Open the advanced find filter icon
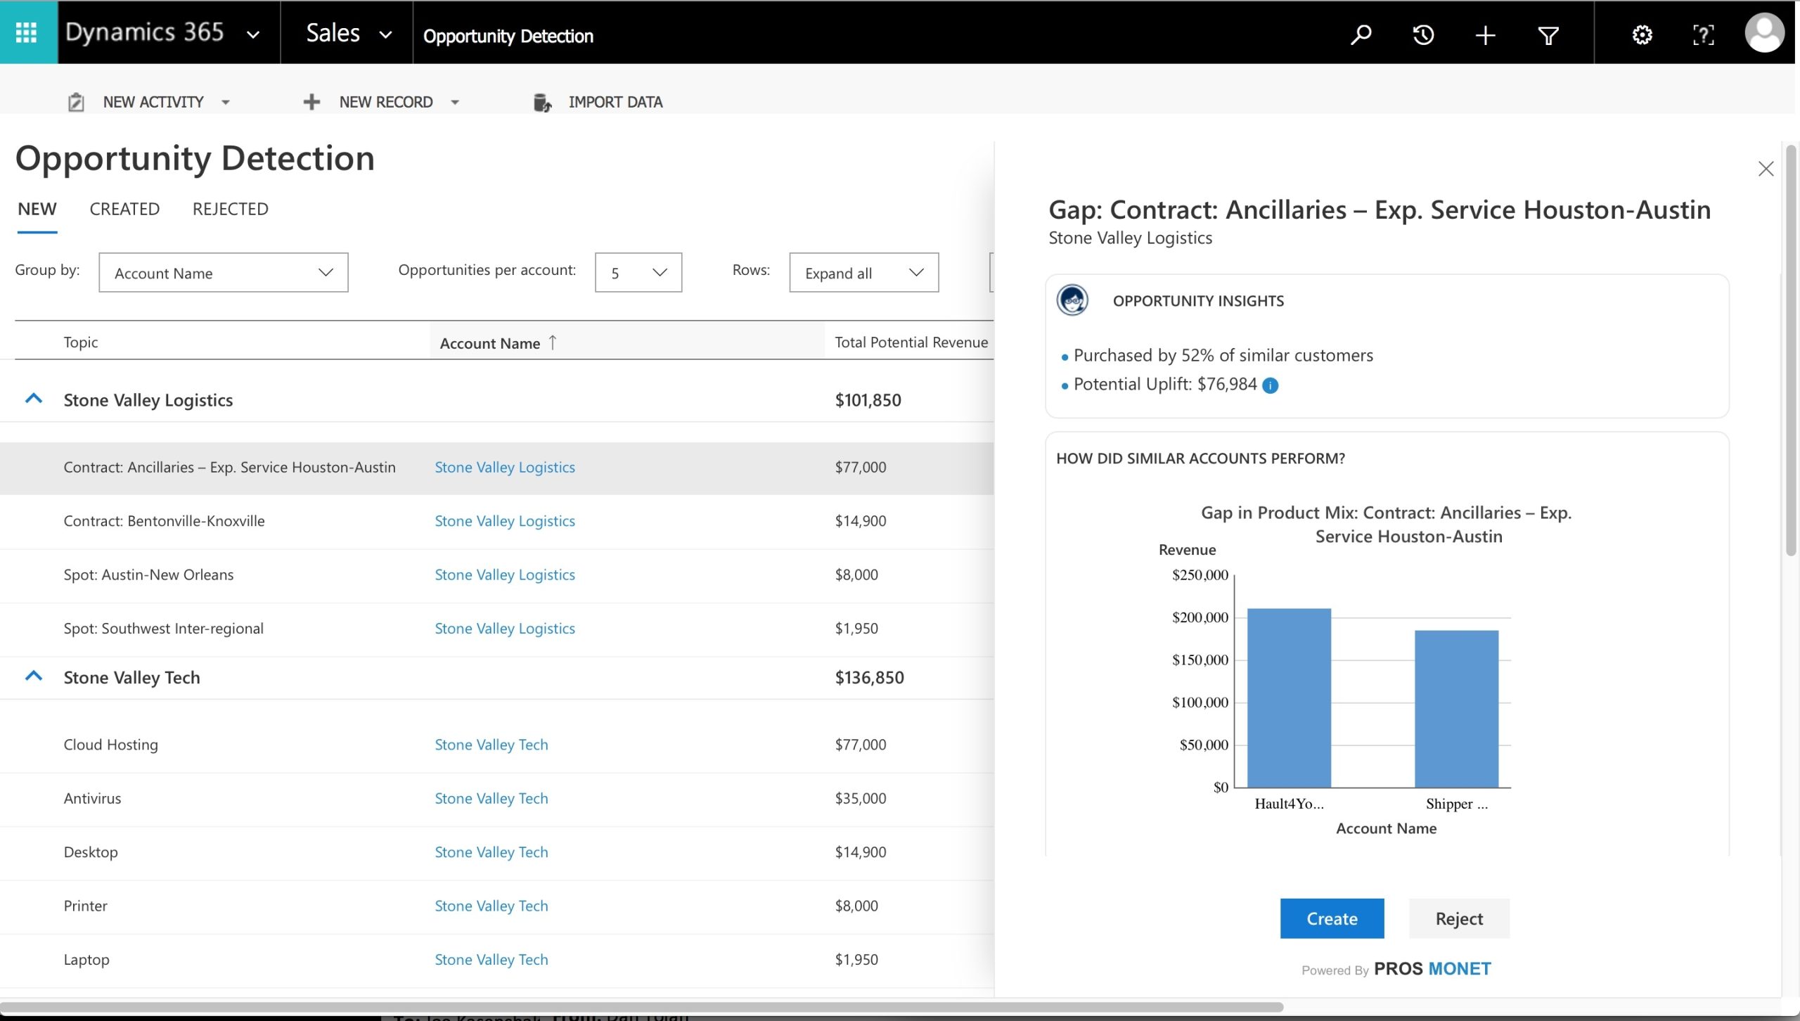 [1548, 35]
